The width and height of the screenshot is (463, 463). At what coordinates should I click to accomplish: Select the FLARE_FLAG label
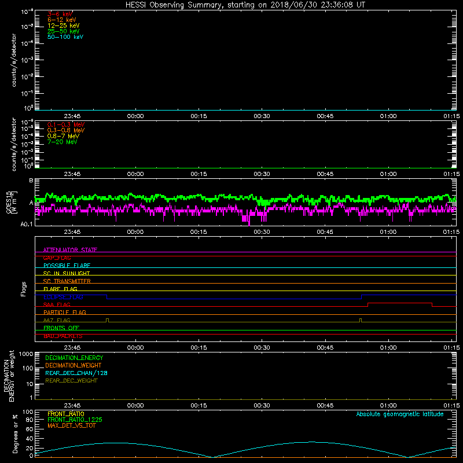click(60, 289)
